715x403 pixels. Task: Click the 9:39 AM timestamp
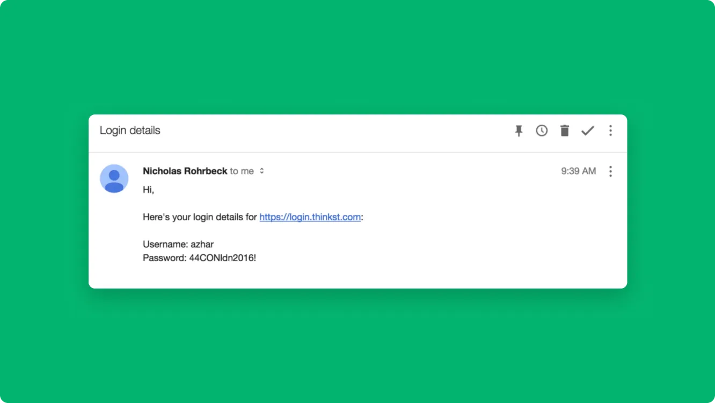[578, 171]
